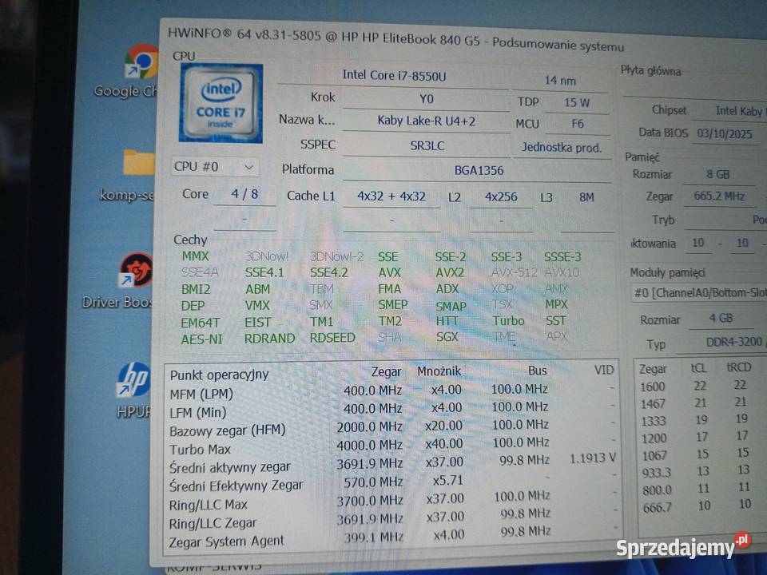767x575 pixels.
Task: Click the Intel Core i7-8550U name field
Action: (x=394, y=76)
